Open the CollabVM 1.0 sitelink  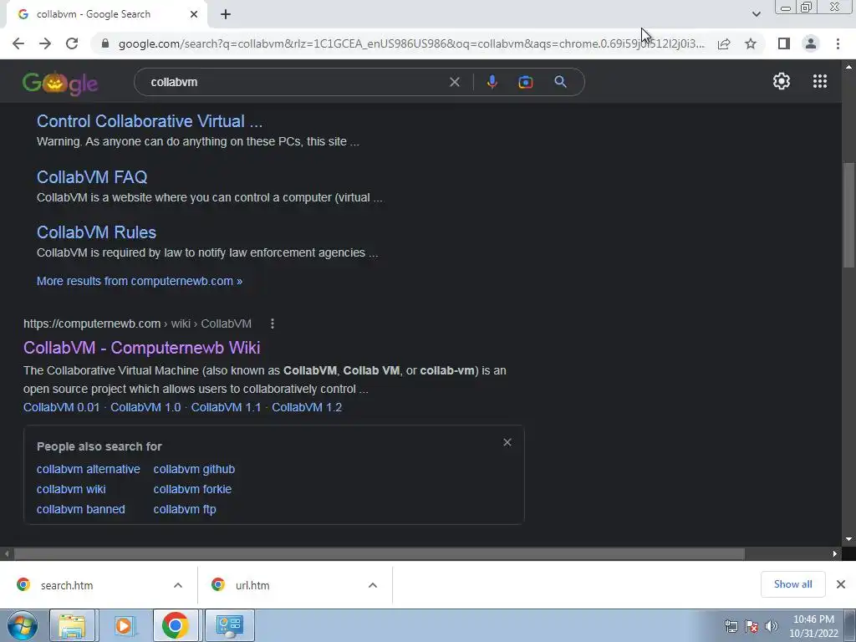tap(145, 407)
